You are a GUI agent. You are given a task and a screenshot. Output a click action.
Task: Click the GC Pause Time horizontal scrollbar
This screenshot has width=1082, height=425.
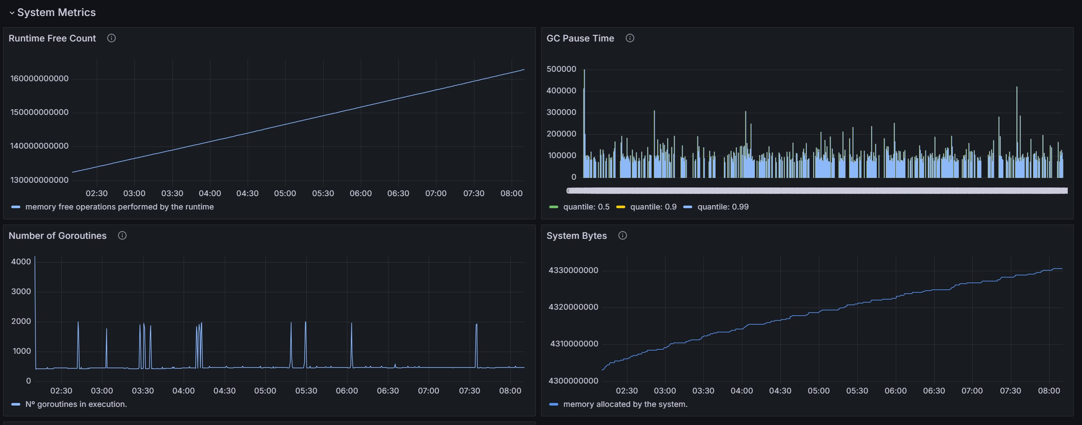(x=817, y=190)
